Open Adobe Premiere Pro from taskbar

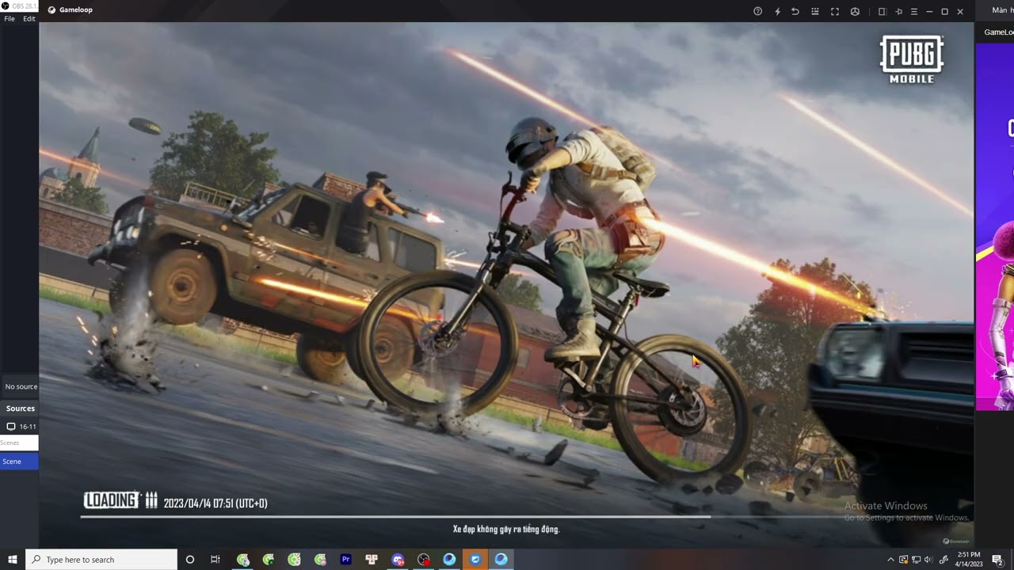point(345,560)
